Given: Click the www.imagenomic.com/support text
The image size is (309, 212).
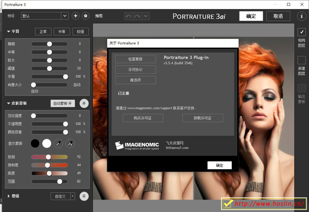Looking at the screenshot, I should pyautogui.click(x=150, y=108).
